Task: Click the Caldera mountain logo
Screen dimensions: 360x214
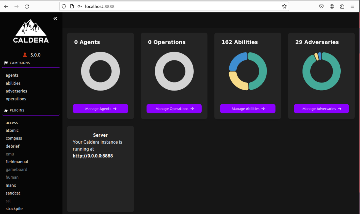Action: 31,31
